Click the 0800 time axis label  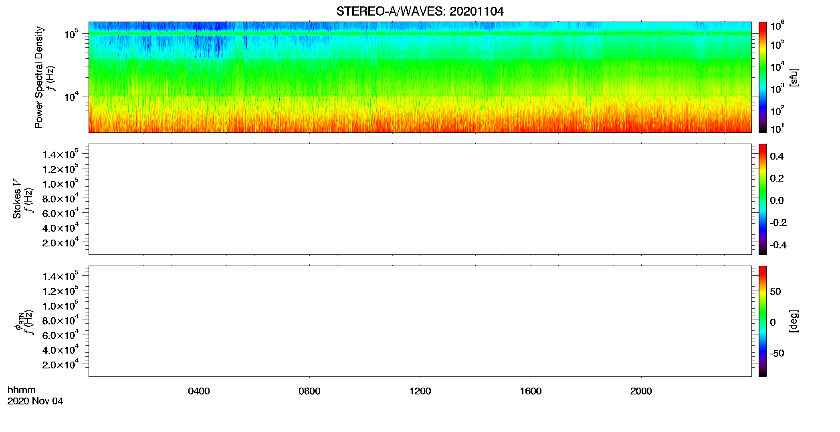click(309, 391)
